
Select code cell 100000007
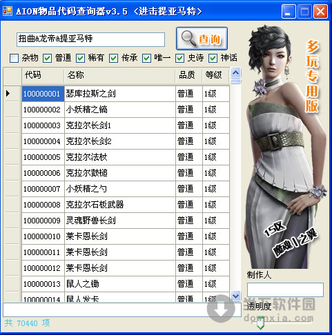[43, 189]
